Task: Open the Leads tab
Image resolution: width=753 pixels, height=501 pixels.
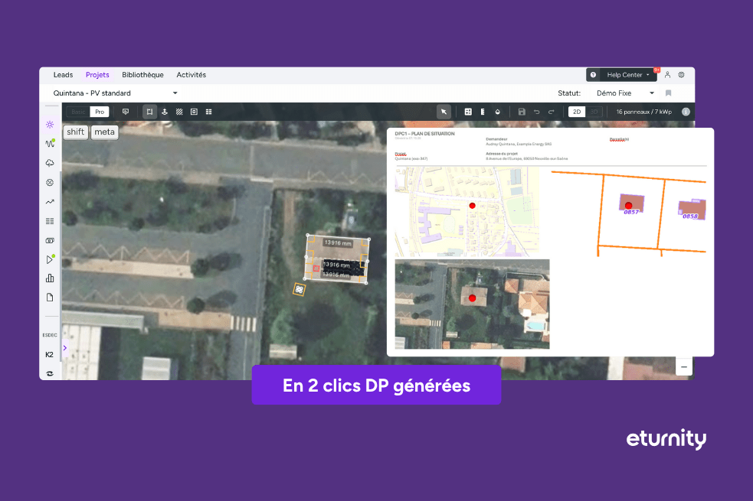Action: point(63,75)
